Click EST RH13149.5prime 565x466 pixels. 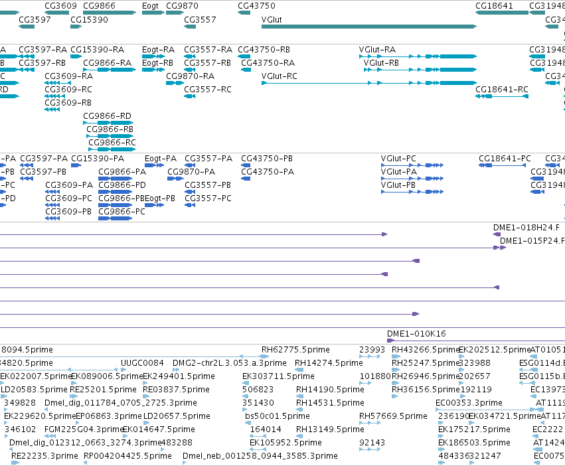pyautogui.click(x=299, y=436)
